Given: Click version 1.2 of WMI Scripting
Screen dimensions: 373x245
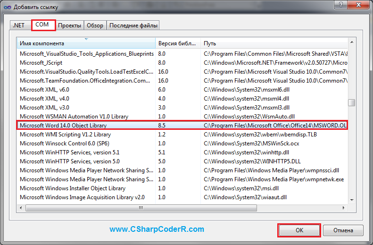Looking at the screenshot, I should (162, 135).
